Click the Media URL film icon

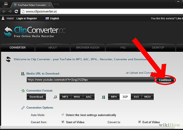[23, 74]
